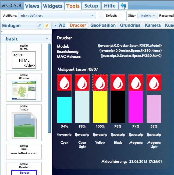Switch to the Kamera view tab
Screen dimensions: 174x175
tap(153, 25)
